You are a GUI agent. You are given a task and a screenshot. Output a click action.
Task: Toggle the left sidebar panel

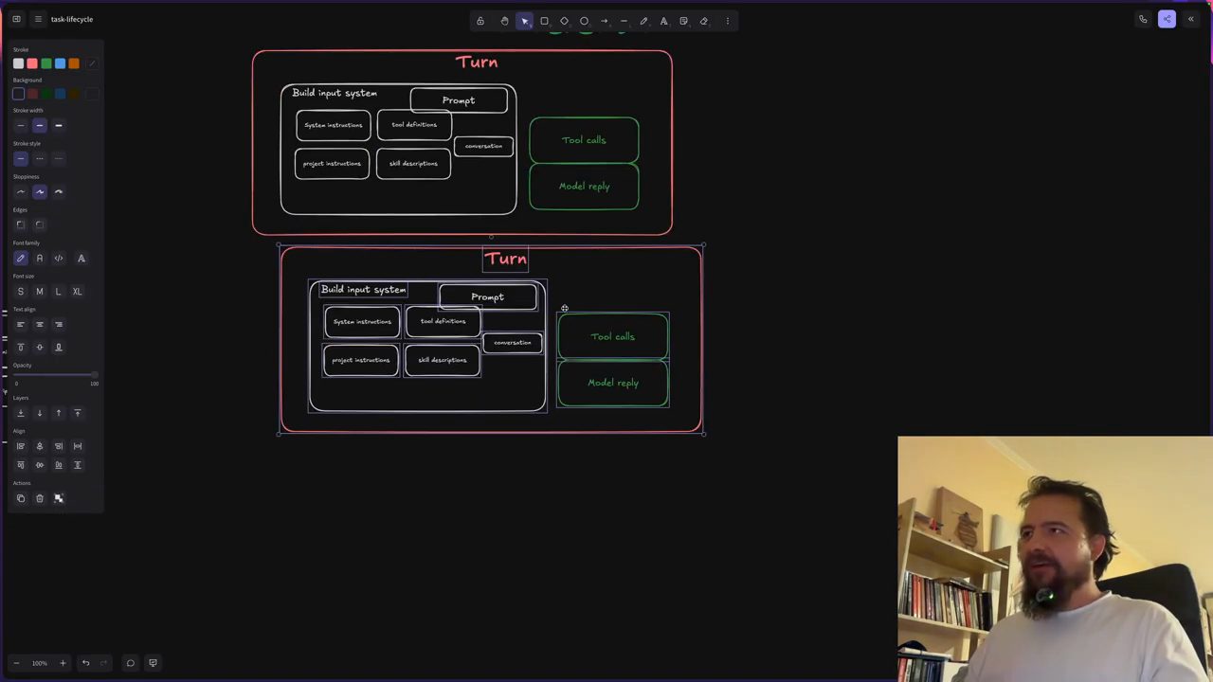click(x=16, y=19)
